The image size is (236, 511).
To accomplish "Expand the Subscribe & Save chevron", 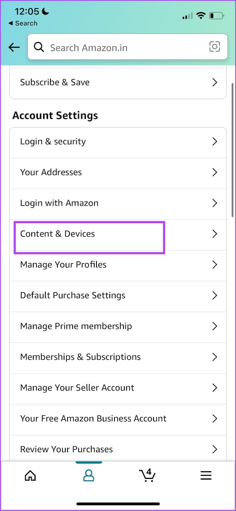I will point(214,82).
